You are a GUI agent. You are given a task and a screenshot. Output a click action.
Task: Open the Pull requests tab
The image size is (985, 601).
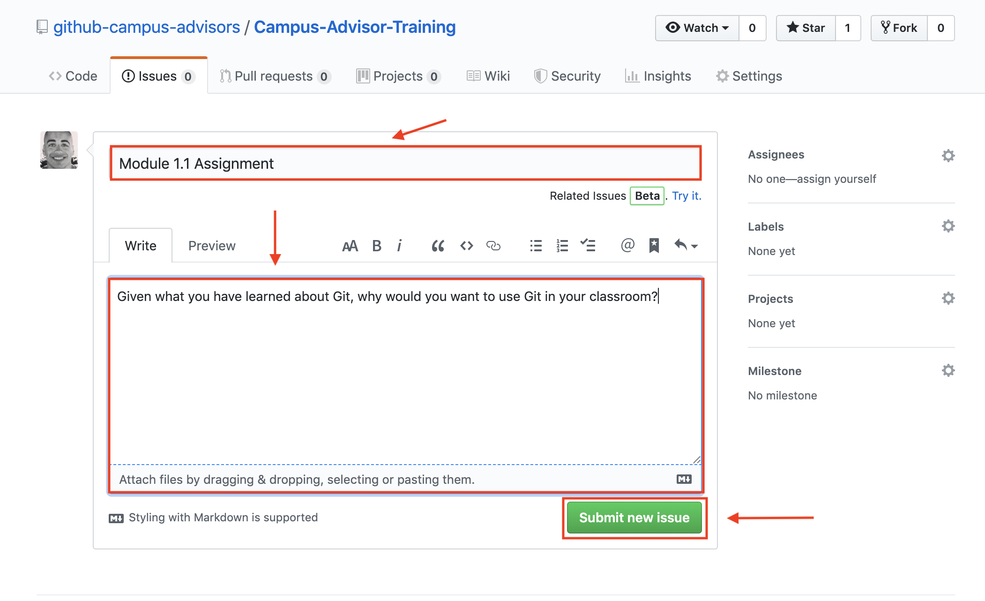pyautogui.click(x=274, y=76)
